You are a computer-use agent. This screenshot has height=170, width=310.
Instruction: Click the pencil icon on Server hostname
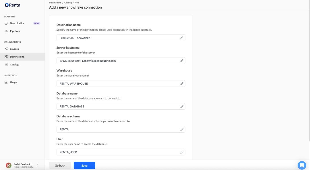click(182, 61)
